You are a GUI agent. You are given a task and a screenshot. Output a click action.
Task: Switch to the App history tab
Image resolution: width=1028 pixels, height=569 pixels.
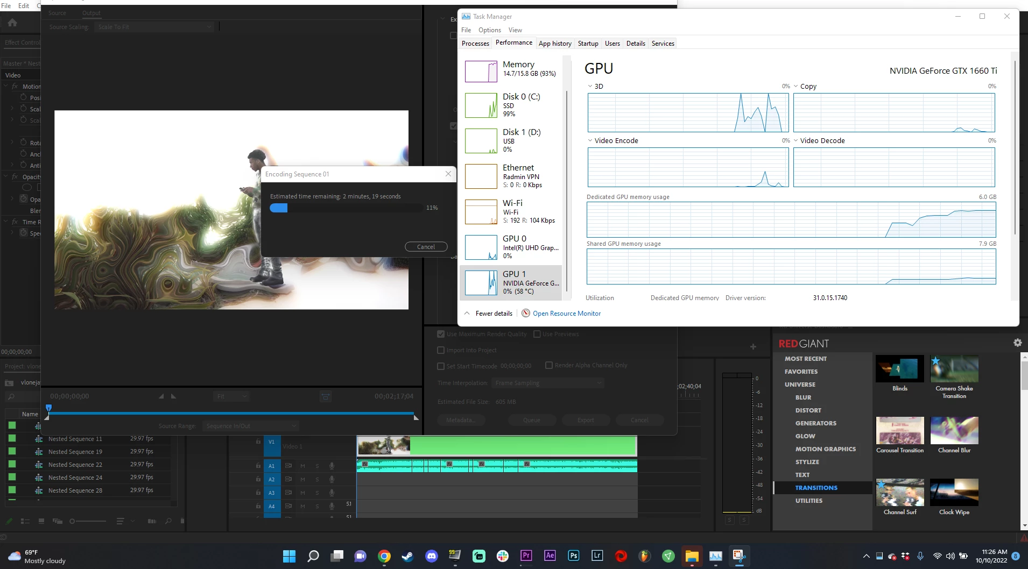555,44
